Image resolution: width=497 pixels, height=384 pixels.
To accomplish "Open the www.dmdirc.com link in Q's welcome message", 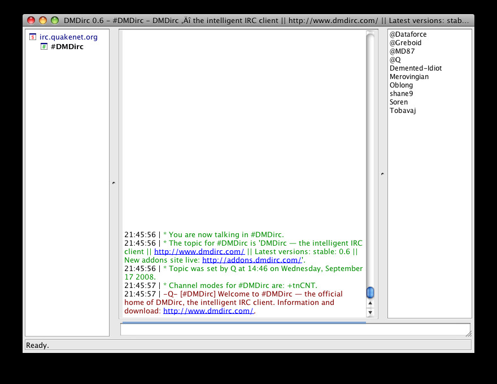I will coord(208,311).
